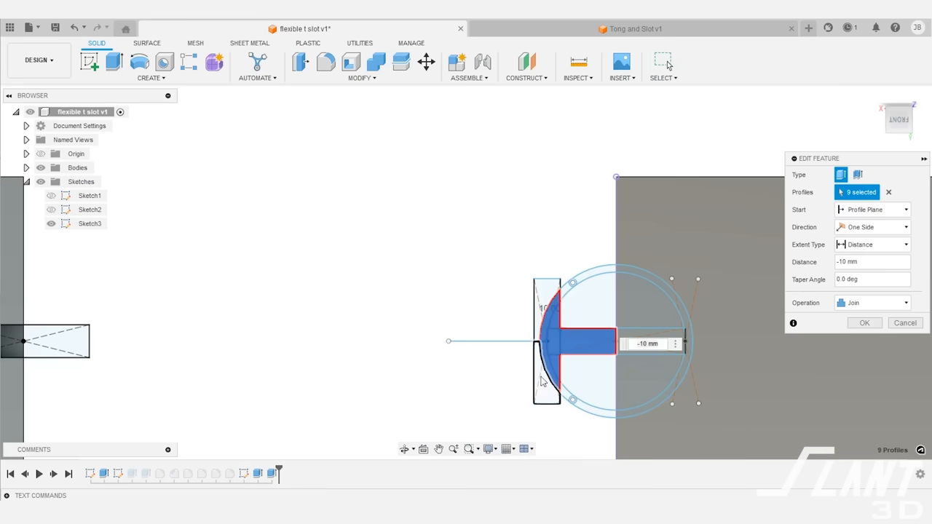Hide the Origin folder via eye icon
Viewport: 932px width, 524px height.
click(x=40, y=154)
